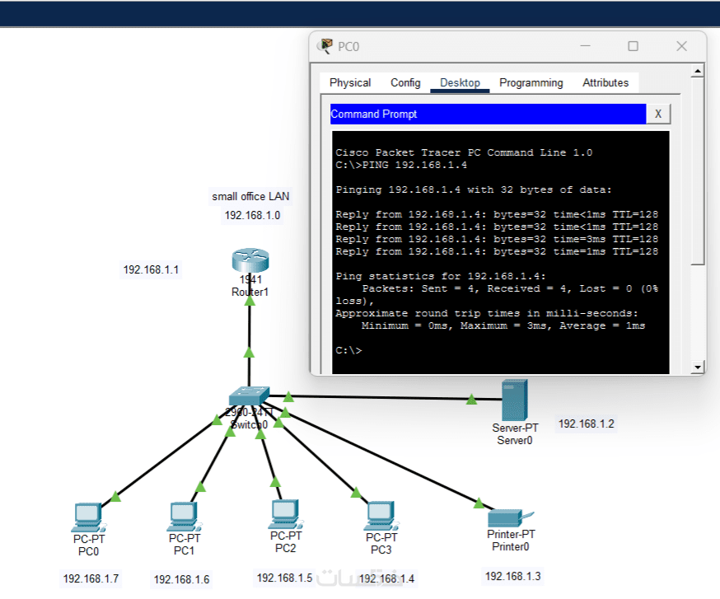Maximize the PC0 window
Image resolution: width=720 pixels, height=599 pixels.
click(x=633, y=46)
